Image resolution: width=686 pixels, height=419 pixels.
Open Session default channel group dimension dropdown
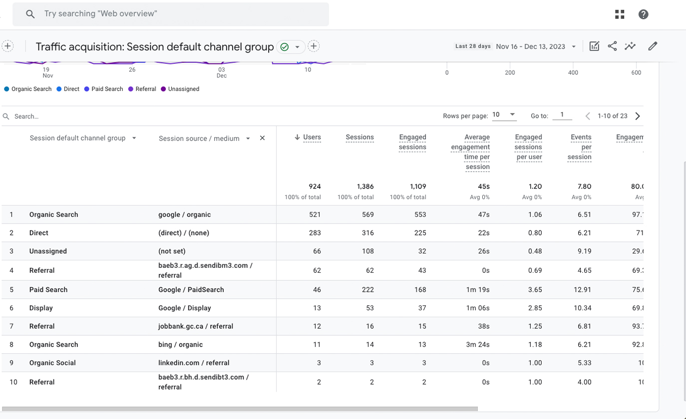pyautogui.click(x=134, y=138)
